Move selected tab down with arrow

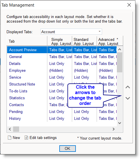(128, 98)
